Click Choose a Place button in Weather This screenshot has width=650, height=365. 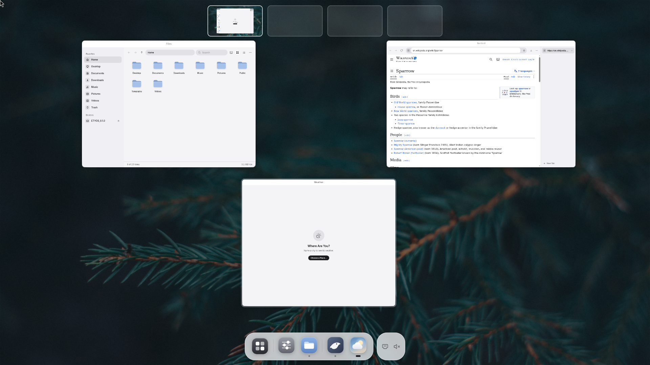[x=319, y=258]
